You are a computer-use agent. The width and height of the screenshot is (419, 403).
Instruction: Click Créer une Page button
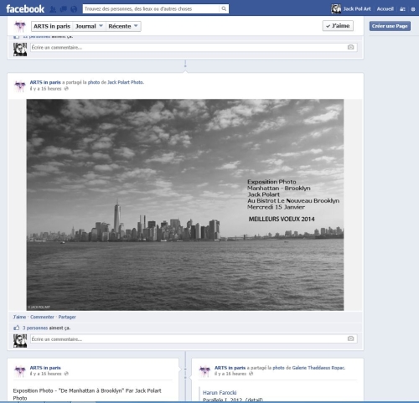390,26
